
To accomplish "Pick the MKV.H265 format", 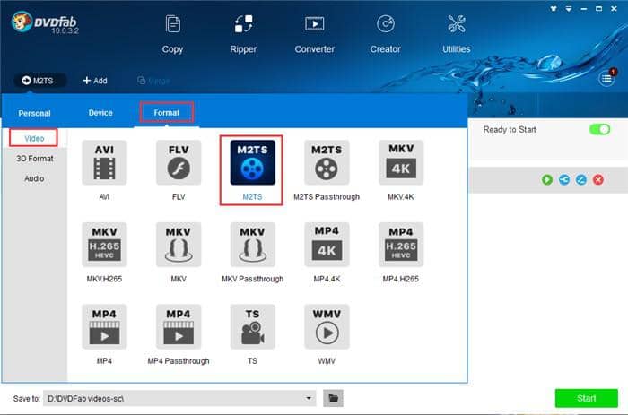I will [104, 245].
